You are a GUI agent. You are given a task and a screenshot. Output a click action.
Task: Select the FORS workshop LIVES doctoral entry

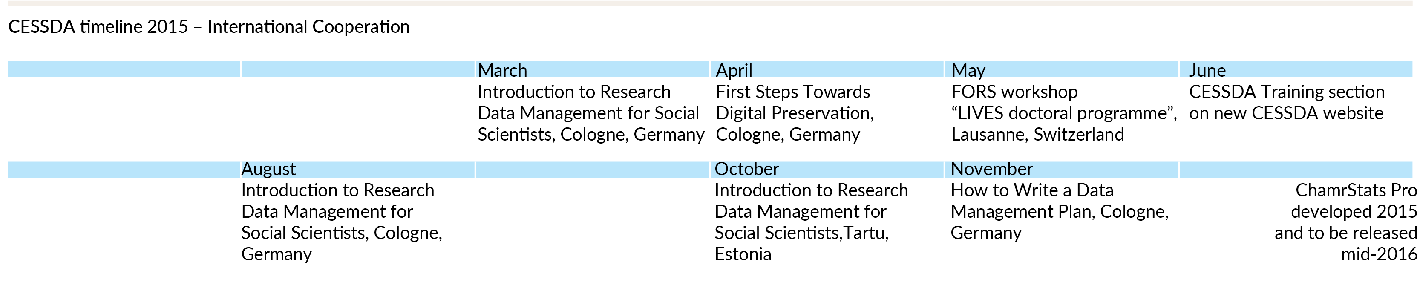1063,113
